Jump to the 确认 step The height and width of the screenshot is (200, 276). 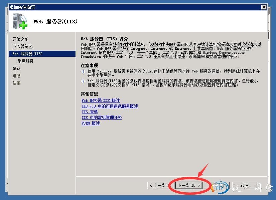pyautogui.click(x=17, y=68)
